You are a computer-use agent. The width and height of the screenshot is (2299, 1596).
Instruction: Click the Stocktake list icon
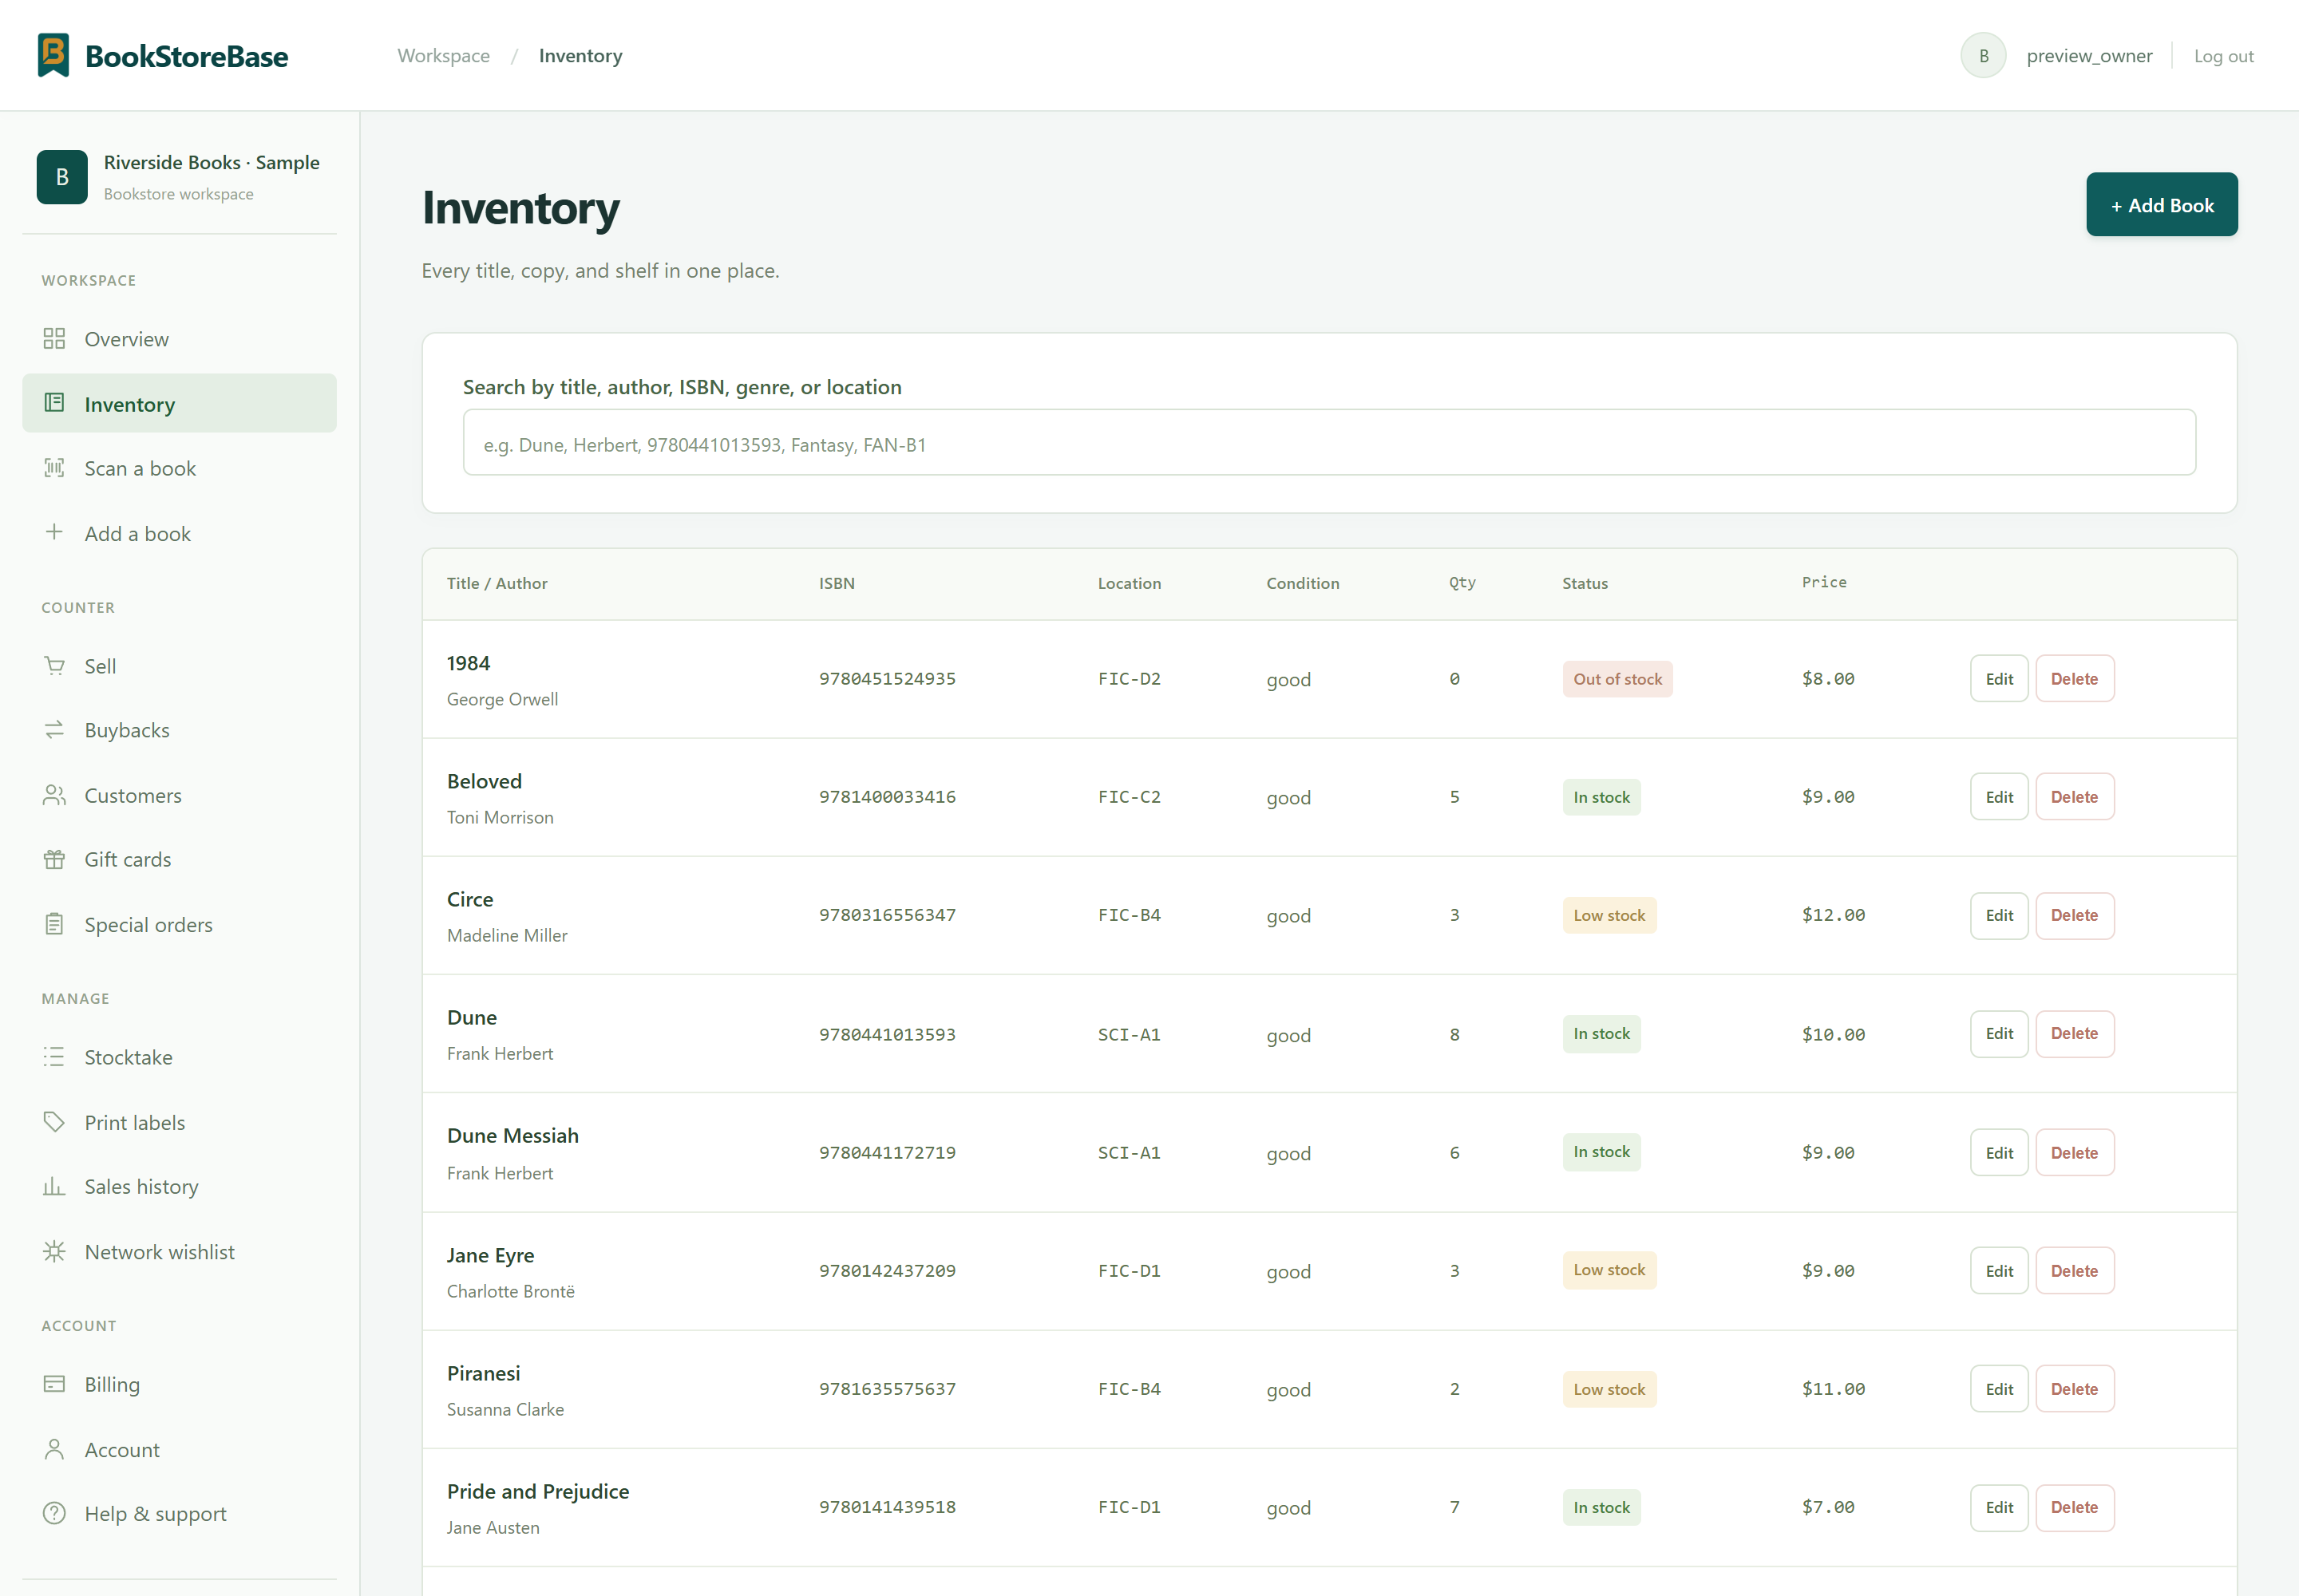click(x=54, y=1057)
